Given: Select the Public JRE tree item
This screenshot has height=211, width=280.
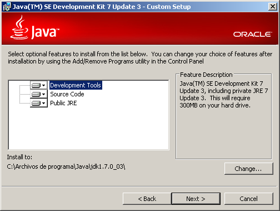Looking at the screenshot, I should click(63, 103).
